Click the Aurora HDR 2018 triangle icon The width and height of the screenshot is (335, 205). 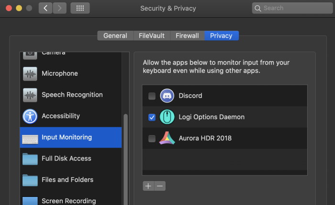167,138
